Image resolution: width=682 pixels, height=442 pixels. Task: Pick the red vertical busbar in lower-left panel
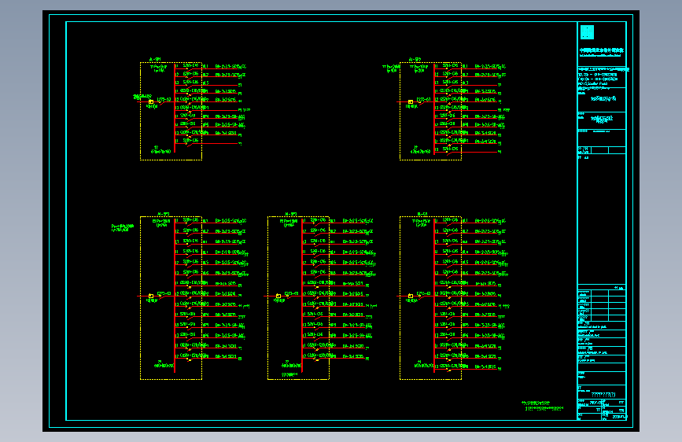pyautogui.click(x=175, y=296)
